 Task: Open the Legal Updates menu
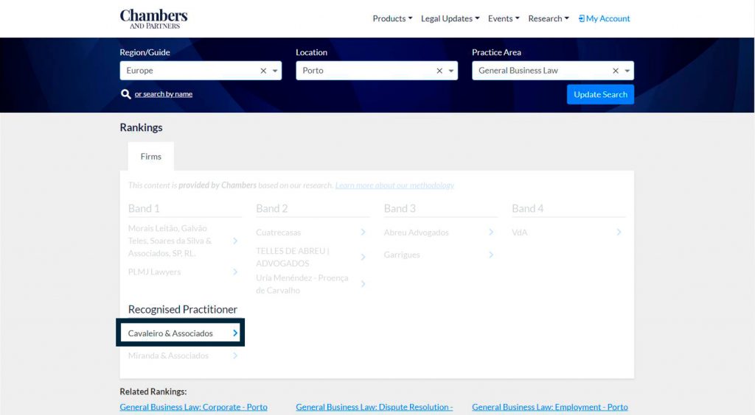(x=450, y=18)
